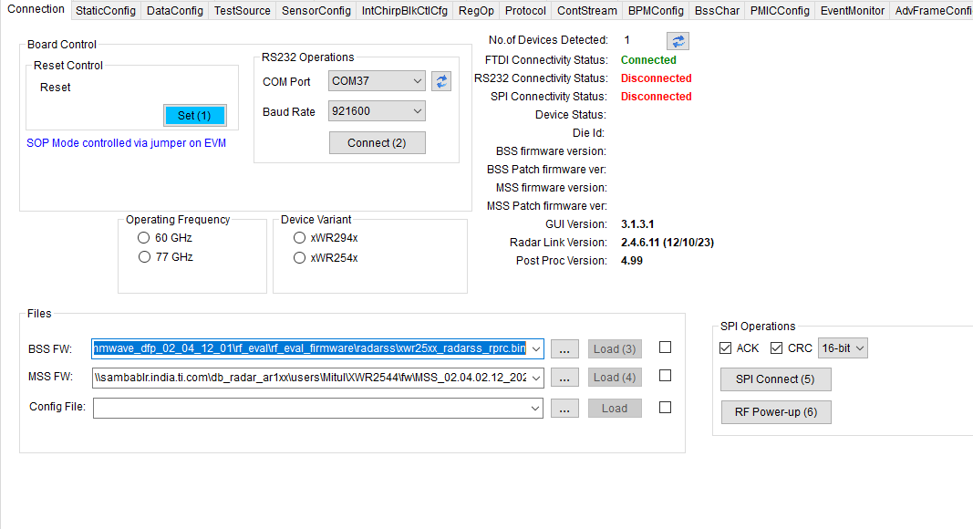Click the Connect (2) RS232 button
Image resolution: width=973 pixels, height=529 pixels.
point(377,143)
